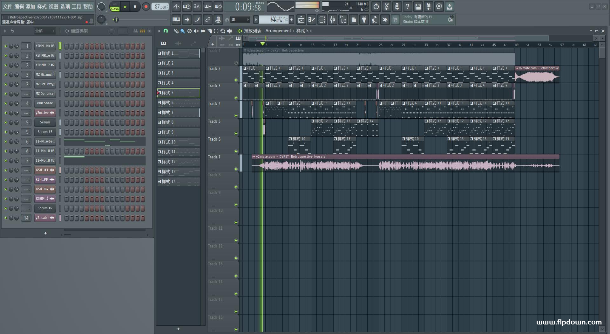Image resolution: width=610 pixels, height=334 pixels.
Task: Open the Browser panel icon
Action: pyautogui.click(x=343, y=20)
